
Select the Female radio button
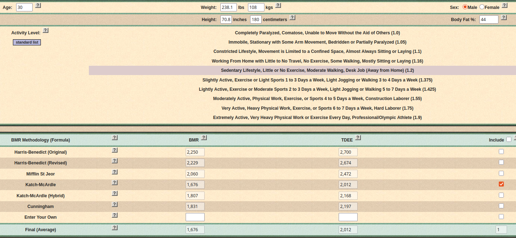482,7
